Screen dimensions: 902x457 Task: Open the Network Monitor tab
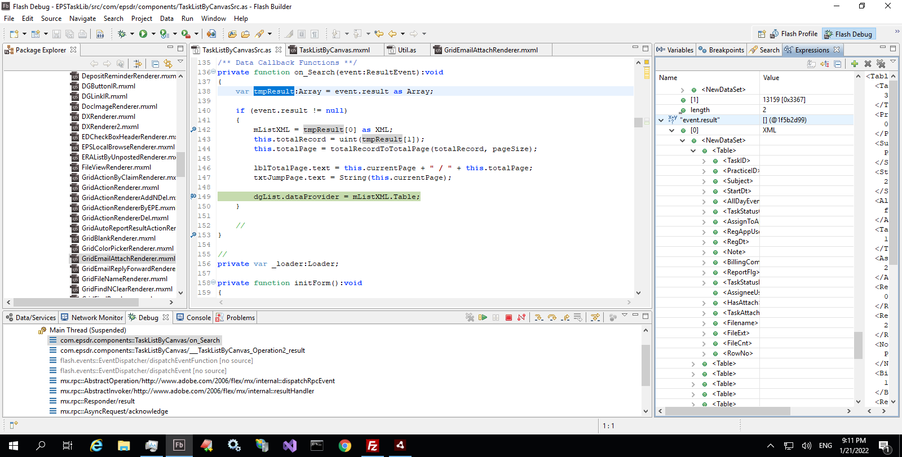[92, 318]
